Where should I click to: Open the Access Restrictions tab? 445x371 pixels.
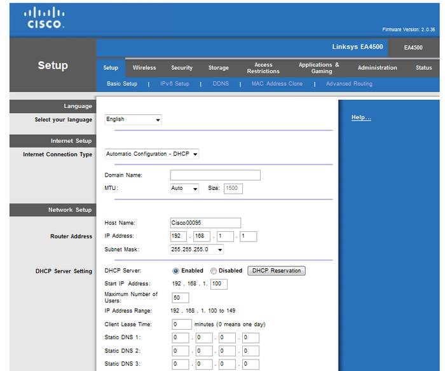[x=263, y=68]
